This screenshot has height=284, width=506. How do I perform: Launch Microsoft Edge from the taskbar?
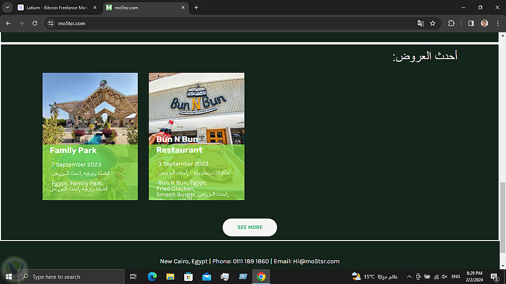[152, 276]
